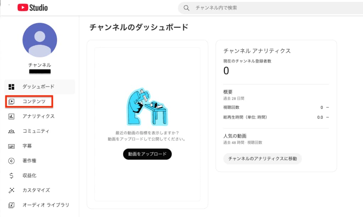Click the オーディオ ライブラリ music icon
Image resolution: width=363 pixels, height=217 pixels.
tap(11, 205)
